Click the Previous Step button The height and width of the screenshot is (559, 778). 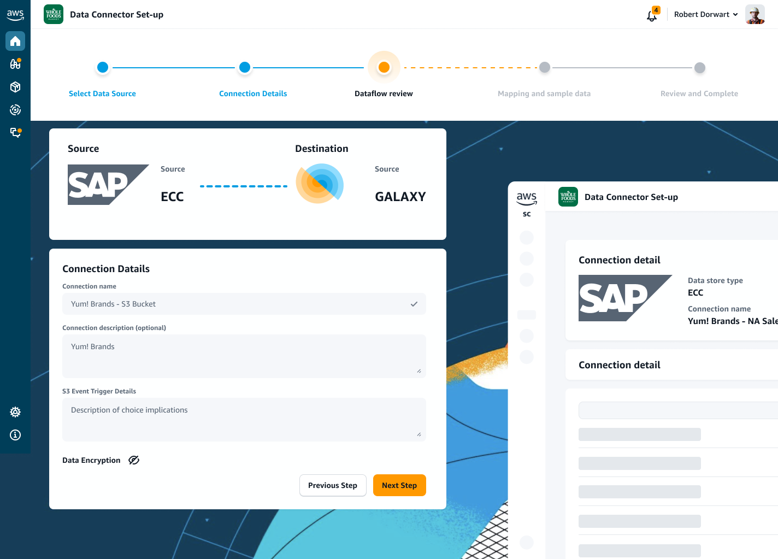coord(333,485)
